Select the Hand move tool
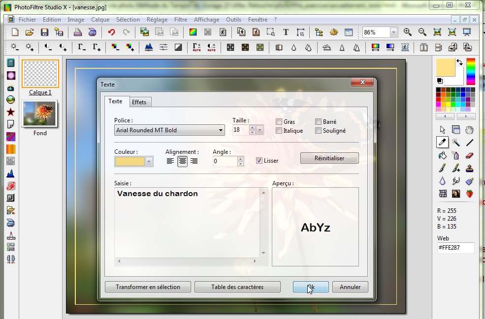This screenshot has width=485, height=319. point(470,129)
